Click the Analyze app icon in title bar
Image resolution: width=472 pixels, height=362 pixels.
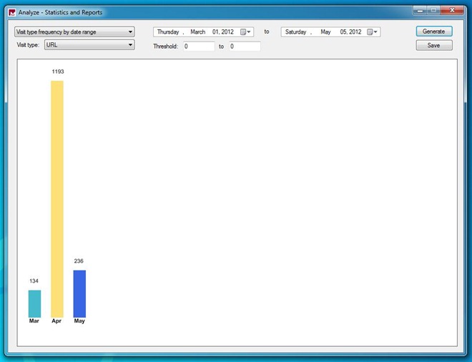pyautogui.click(x=11, y=12)
